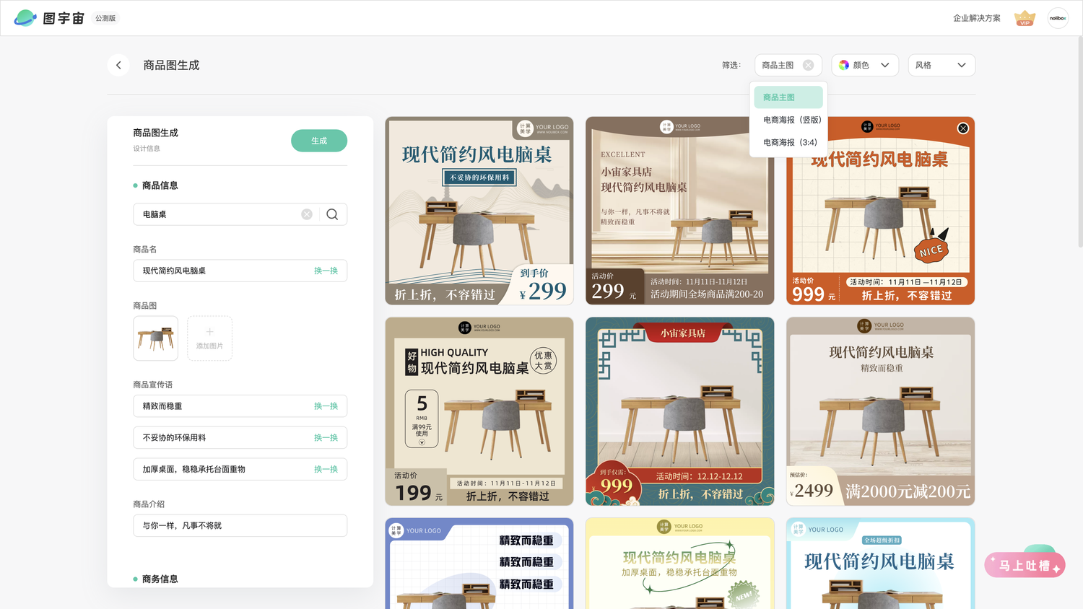Clear the 电脑桌 search text

[x=307, y=214]
